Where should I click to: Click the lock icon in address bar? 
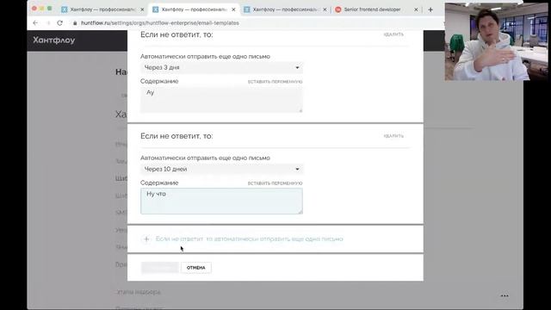75,23
